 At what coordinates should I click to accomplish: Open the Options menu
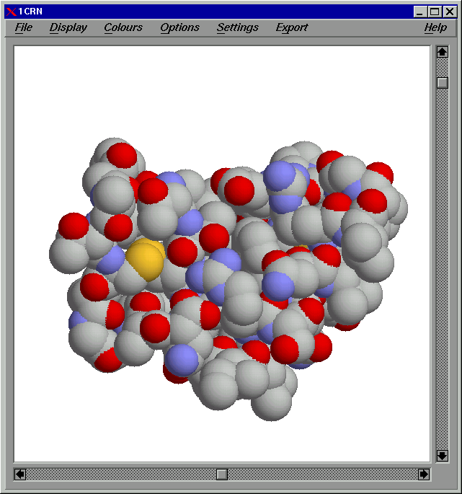tap(179, 27)
